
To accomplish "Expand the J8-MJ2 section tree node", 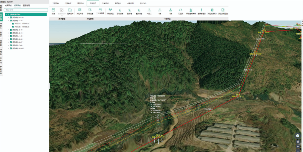I will click(8, 48).
